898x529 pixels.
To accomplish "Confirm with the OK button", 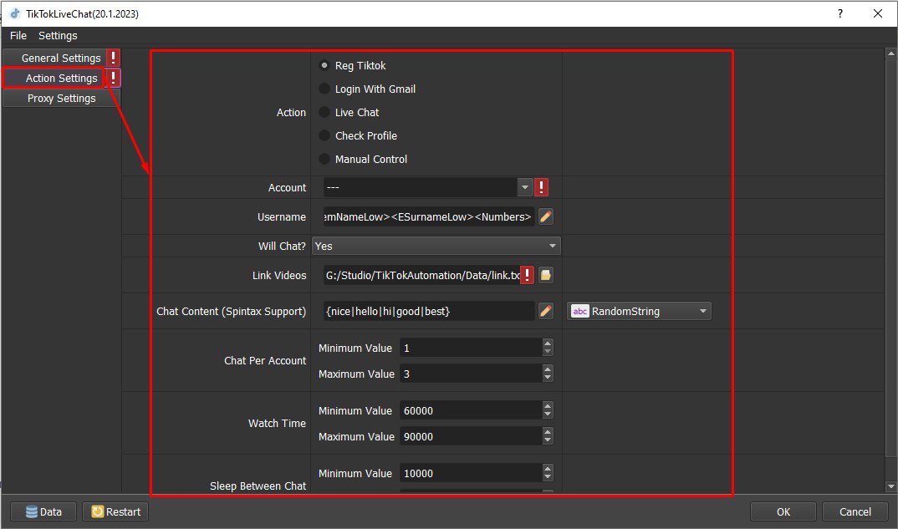I will pyautogui.click(x=783, y=511).
